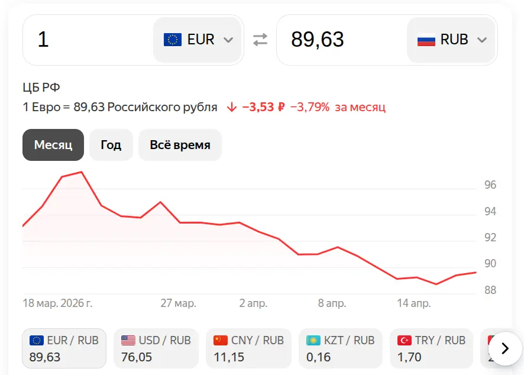This screenshot has width=524, height=375.
Task: Click the right arrow to see more currency pairs
Action: click(x=504, y=348)
